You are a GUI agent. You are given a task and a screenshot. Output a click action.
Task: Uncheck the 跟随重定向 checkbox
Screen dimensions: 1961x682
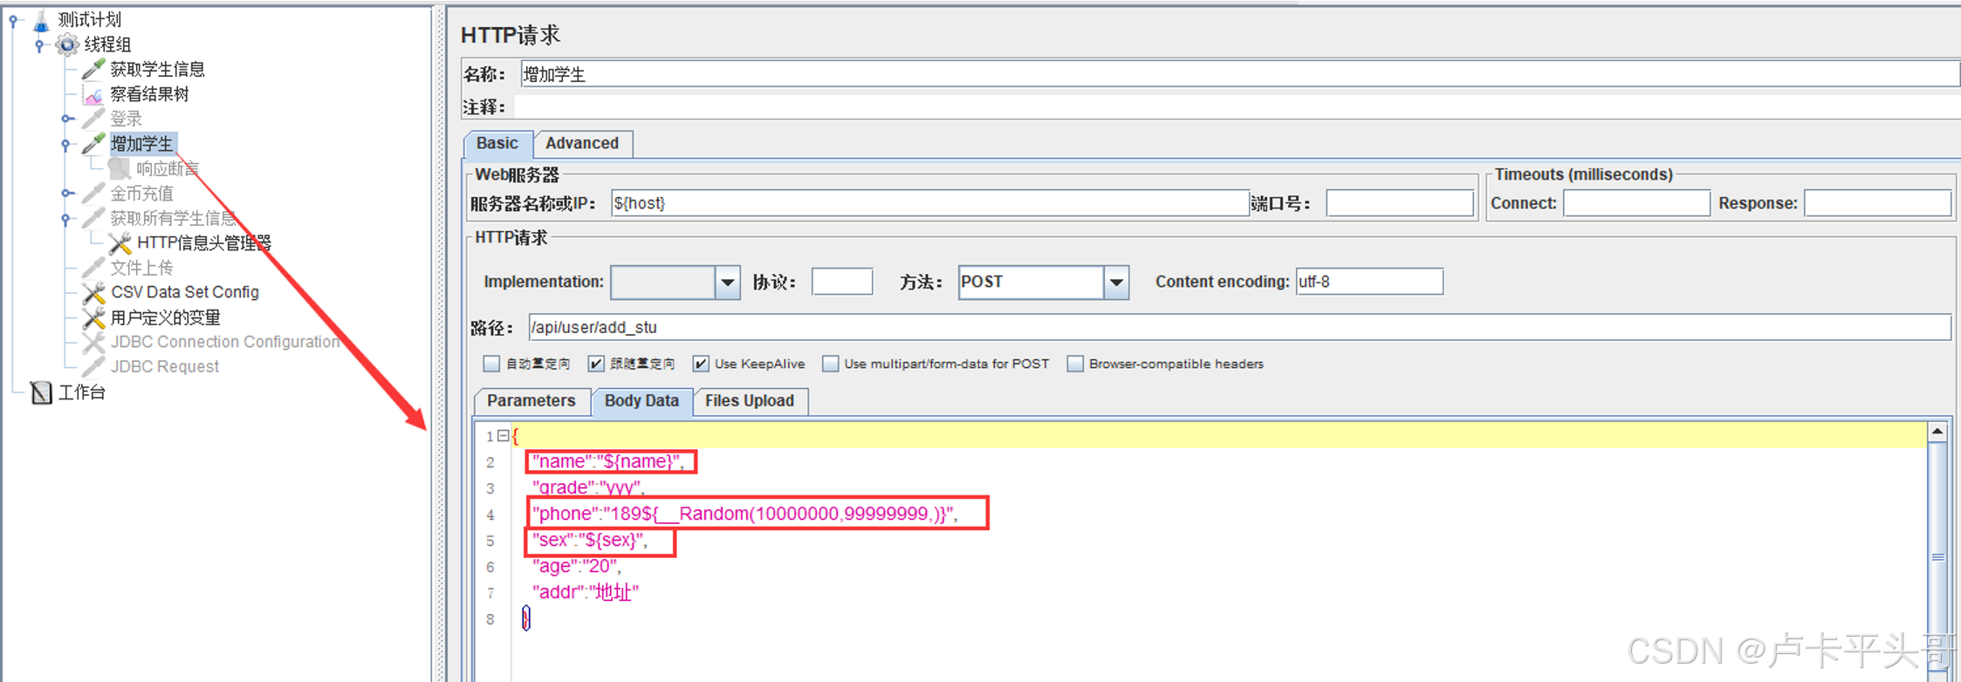[x=596, y=364]
